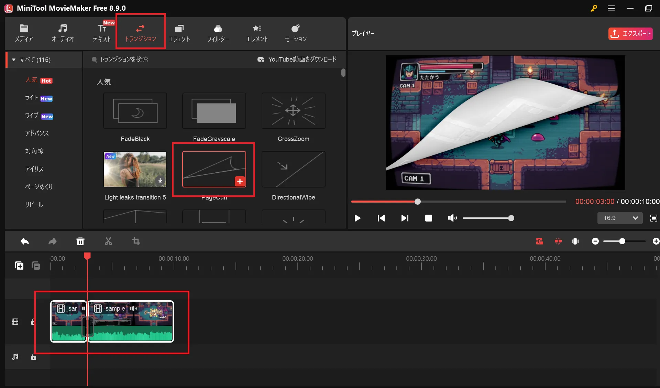The width and height of the screenshot is (660, 388).
Task: Click the transitions list scrollbar
Action: tap(343, 73)
